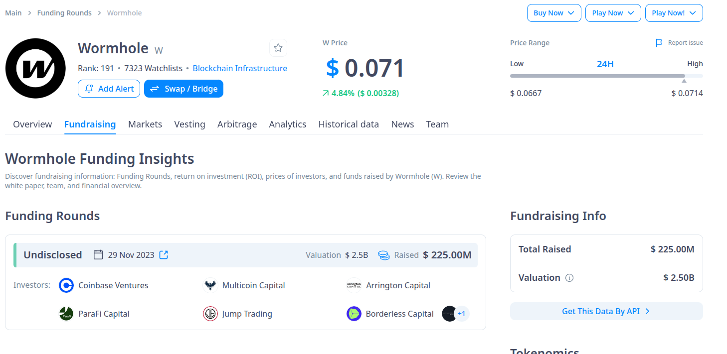Screen dimensions: 727x354
Task: Click the Jump Trading logo icon
Action: coord(210,314)
